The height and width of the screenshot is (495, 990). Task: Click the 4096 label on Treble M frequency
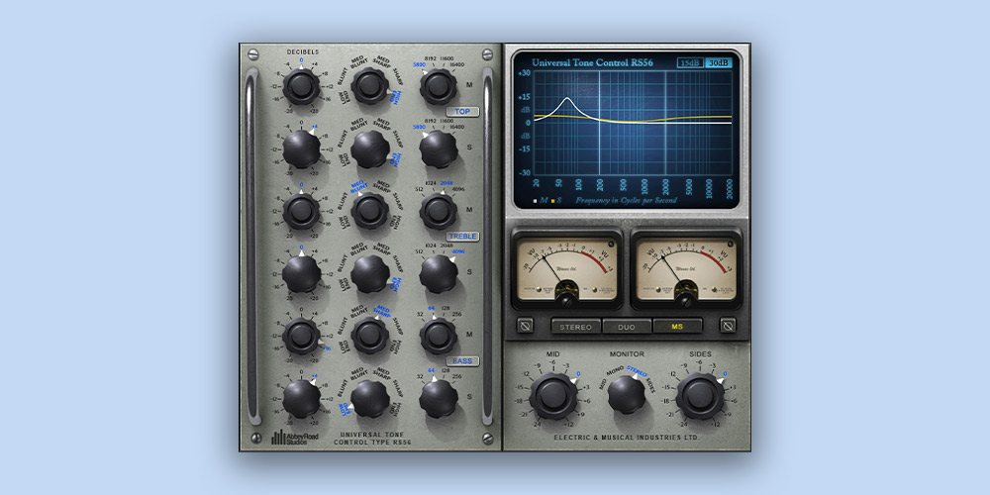[x=458, y=189]
